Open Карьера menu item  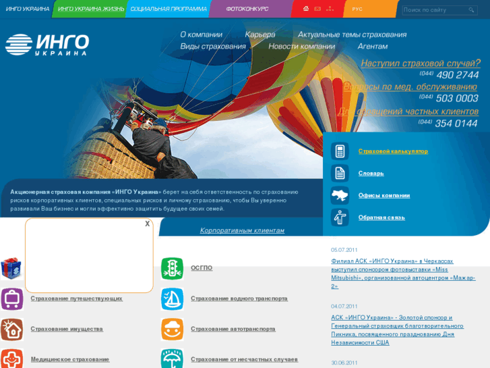click(260, 34)
